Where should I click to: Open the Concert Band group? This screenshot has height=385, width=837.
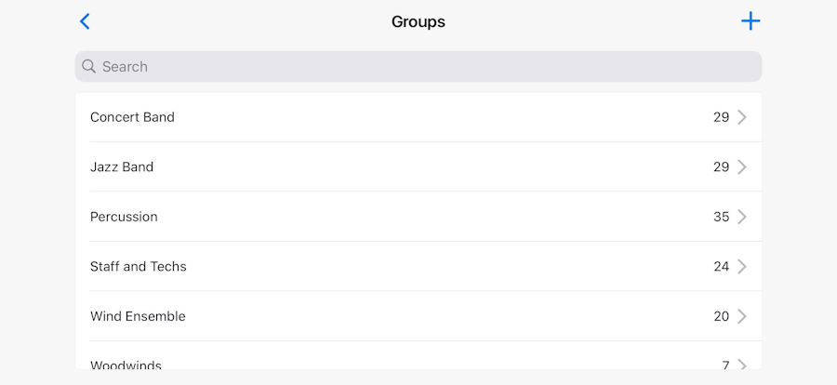(x=132, y=117)
